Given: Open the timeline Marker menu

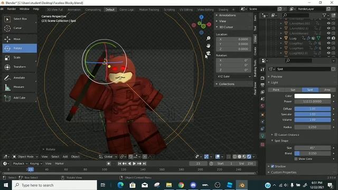Looking at the screenshot, I should 59,164.
